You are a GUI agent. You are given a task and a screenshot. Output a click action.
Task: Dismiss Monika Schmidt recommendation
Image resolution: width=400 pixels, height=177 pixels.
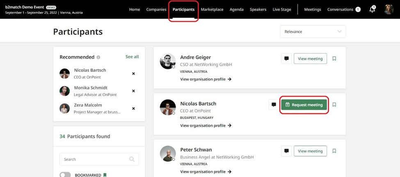[133, 91]
